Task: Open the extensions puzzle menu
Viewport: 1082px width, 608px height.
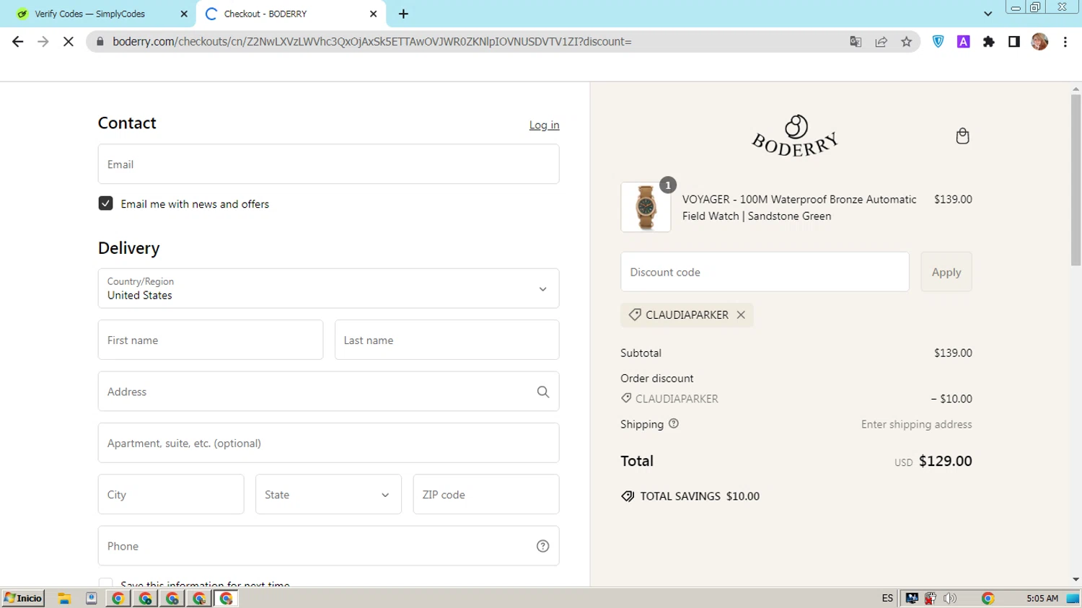Action: pos(989,42)
